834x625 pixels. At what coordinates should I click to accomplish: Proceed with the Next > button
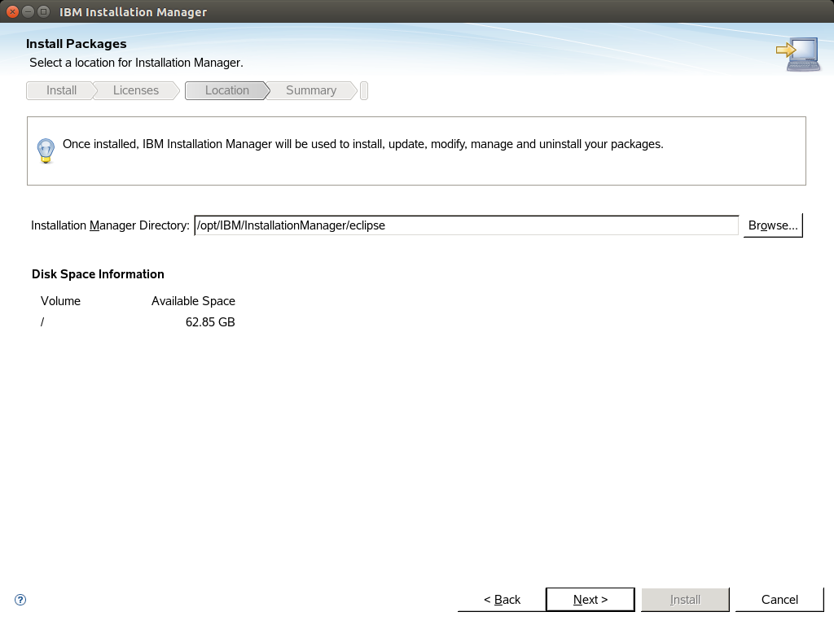(x=590, y=600)
